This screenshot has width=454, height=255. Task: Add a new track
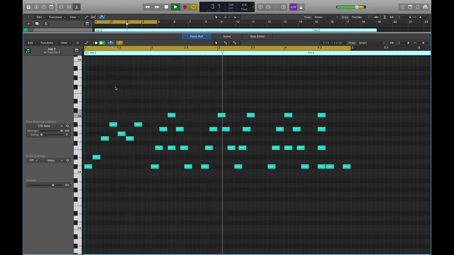coord(29,24)
